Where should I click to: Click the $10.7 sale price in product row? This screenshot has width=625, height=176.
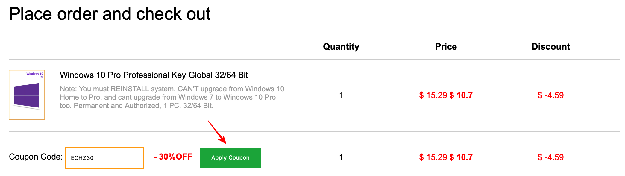[x=461, y=95]
